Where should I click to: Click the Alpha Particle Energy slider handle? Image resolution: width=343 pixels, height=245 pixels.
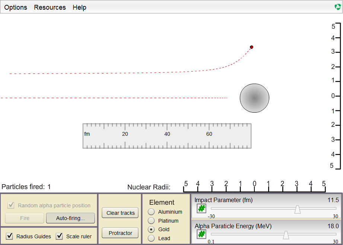point(286,235)
